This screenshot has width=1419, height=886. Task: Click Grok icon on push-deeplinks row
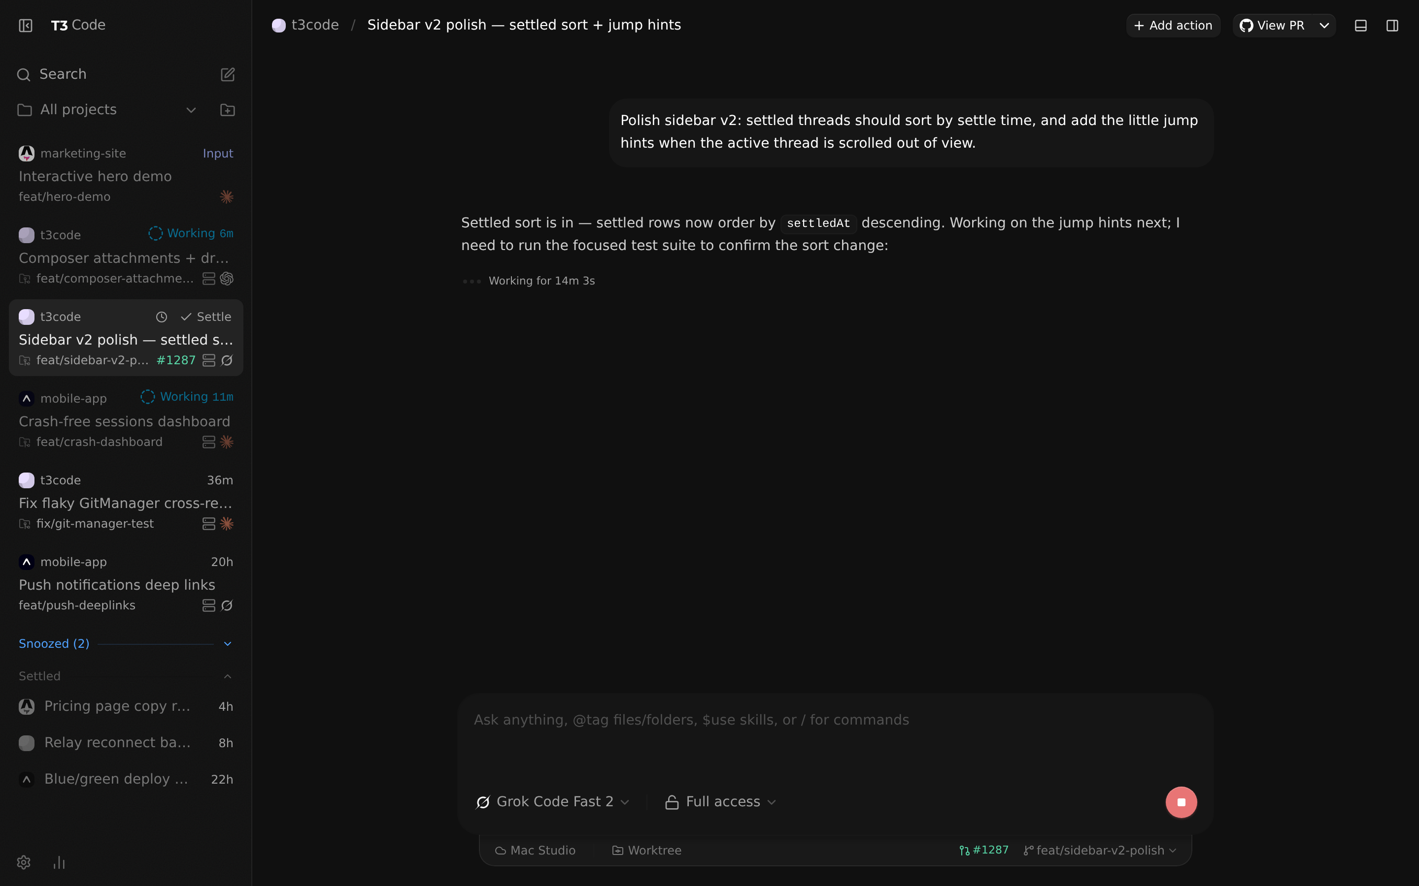pyautogui.click(x=227, y=606)
